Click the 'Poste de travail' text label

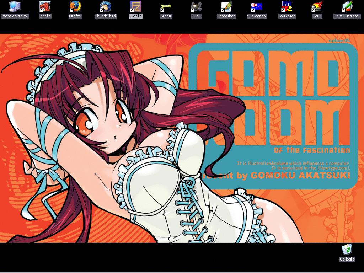[x=15, y=16]
